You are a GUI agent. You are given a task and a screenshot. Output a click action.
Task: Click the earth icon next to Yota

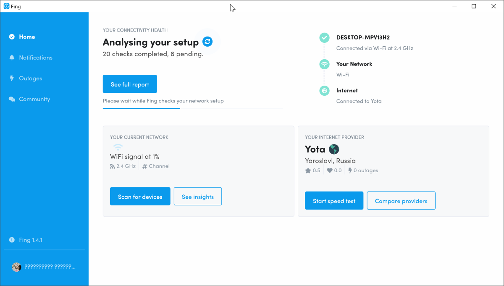pos(334,149)
